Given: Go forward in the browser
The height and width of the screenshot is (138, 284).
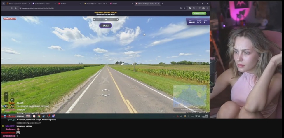Looking at the screenshot, I should [x=8, y=8].
